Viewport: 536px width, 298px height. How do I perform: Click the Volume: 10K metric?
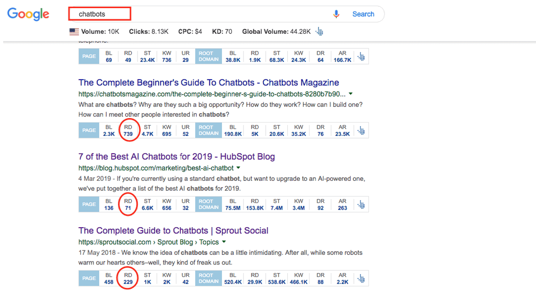coord(100,32)
